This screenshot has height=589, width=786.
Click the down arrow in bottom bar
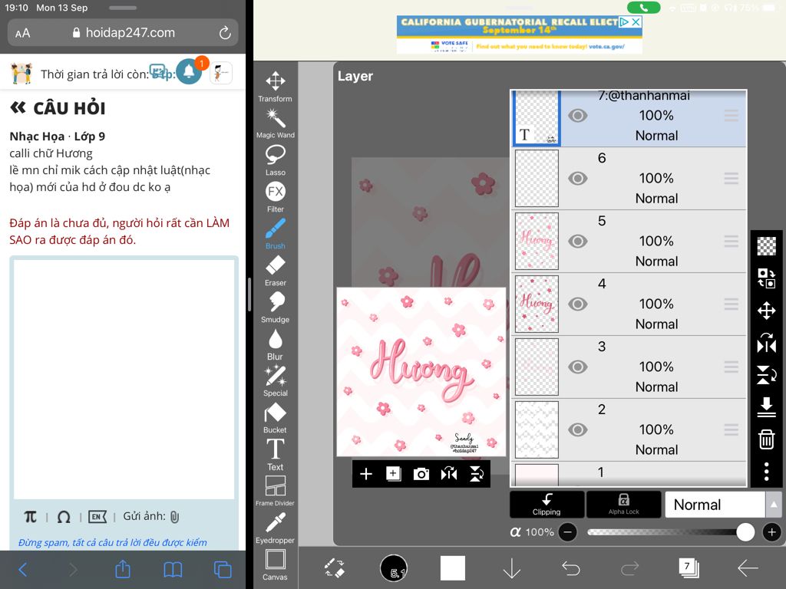point(512,568)
